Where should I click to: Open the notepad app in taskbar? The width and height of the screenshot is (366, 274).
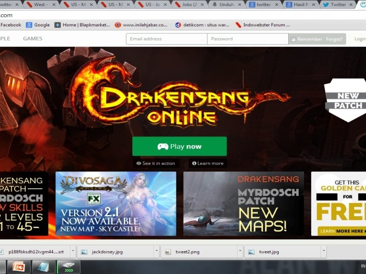coord(44,267)
